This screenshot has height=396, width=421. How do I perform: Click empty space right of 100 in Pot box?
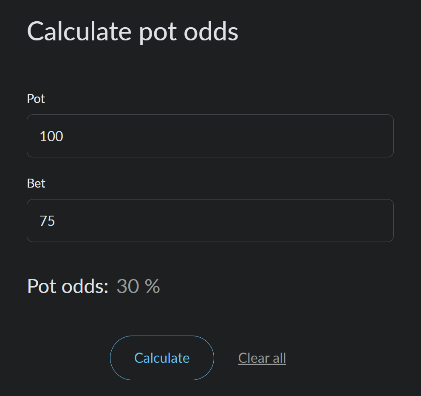(x=255, y=136)
